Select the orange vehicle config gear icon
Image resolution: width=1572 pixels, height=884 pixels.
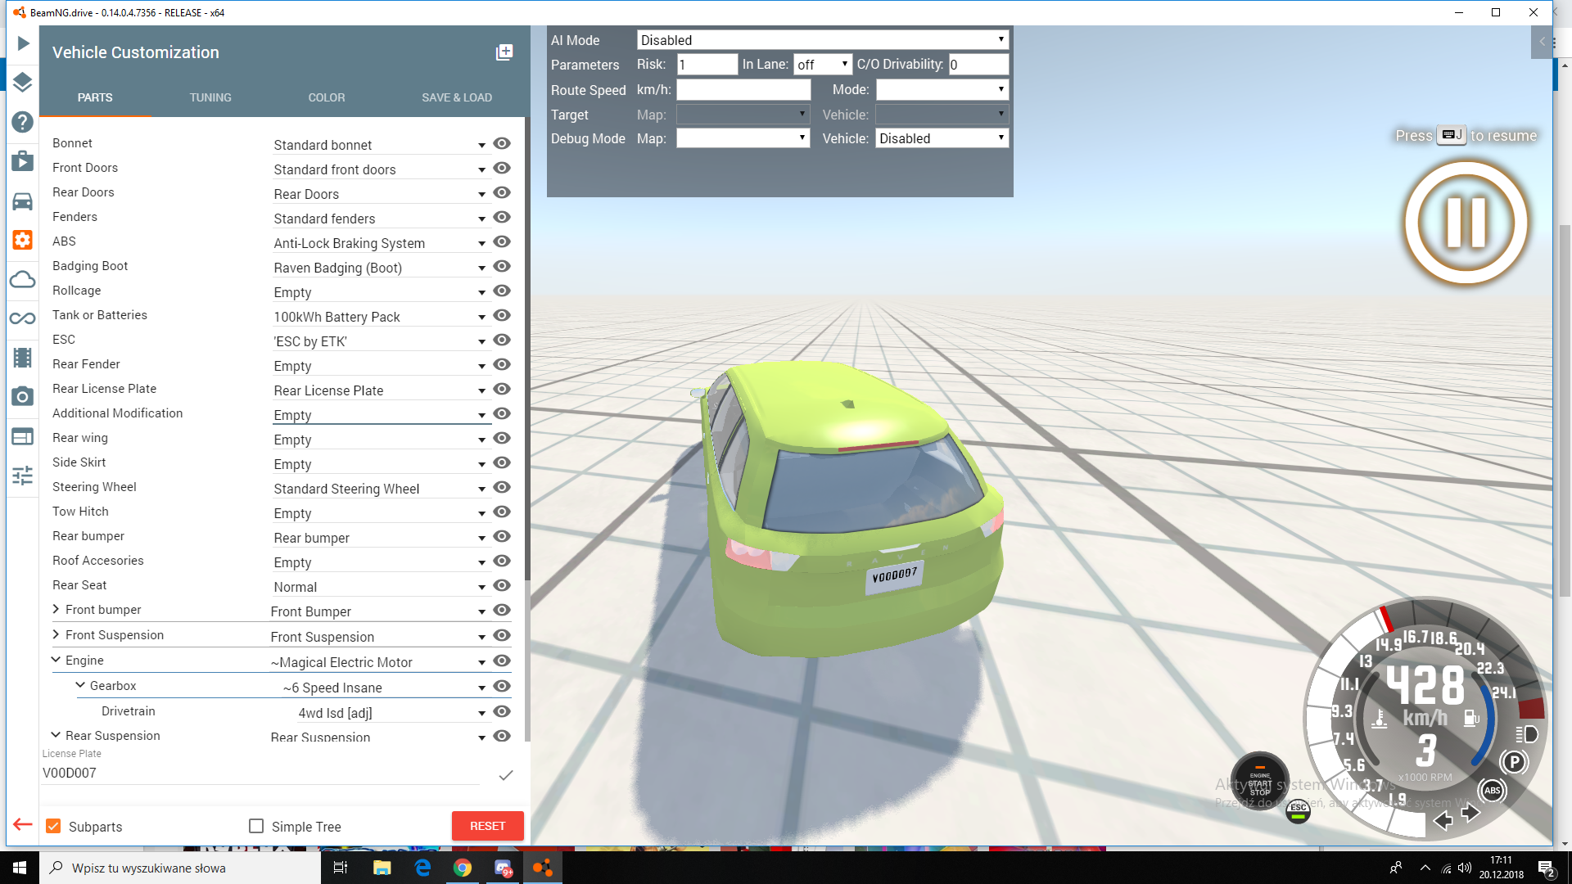tap(23, 240)
